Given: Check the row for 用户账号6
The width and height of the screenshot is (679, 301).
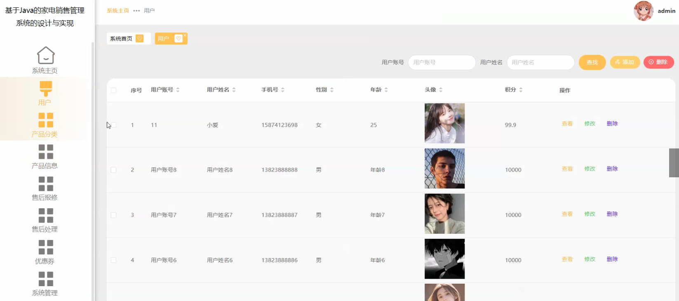Looking at the screenshot, I should coord(113,260).
